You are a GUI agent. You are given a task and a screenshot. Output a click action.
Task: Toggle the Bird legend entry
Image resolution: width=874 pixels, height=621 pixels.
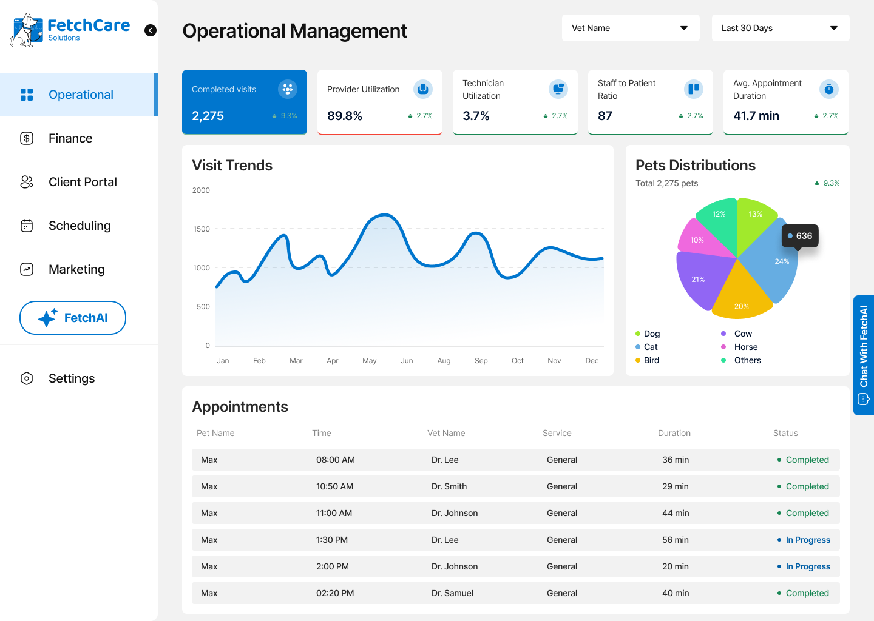point(648,360)
